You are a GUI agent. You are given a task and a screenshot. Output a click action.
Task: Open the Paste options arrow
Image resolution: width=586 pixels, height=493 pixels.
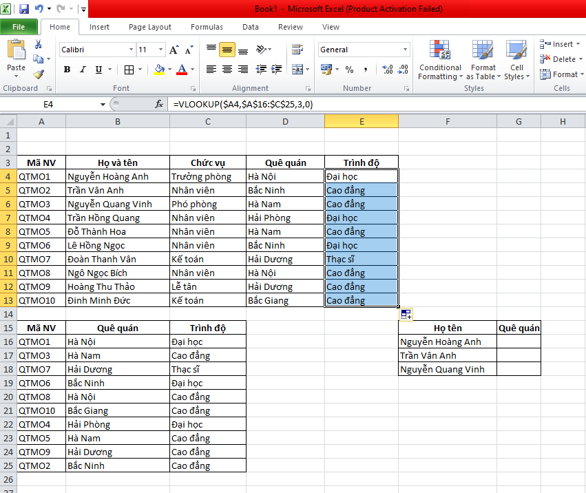click(x=16, y=76)
